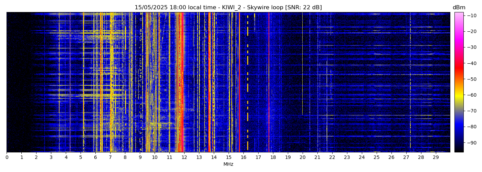This screenshot has height=172, width=482.
Task: Select the 10 MHz tick on x-axis
Action: [155, 157]
